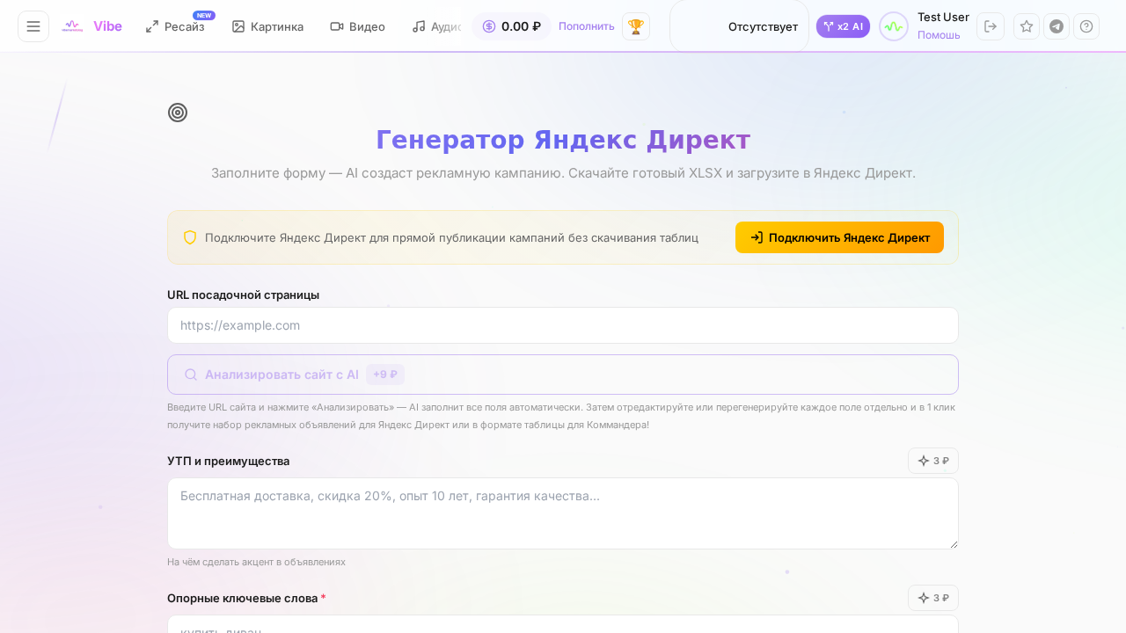
Task: Open the Помощь link
Action: (939, 35)
